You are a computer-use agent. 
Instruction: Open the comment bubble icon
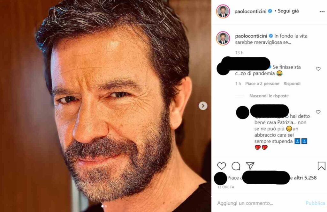[x=236, y=166]
